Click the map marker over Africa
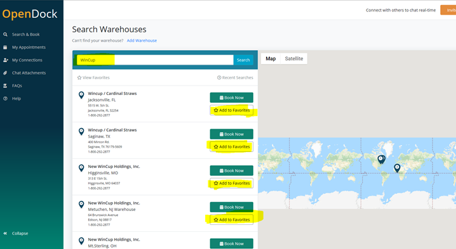The height and width of the screenshot is (249, 456). click(x=397, y=168)
